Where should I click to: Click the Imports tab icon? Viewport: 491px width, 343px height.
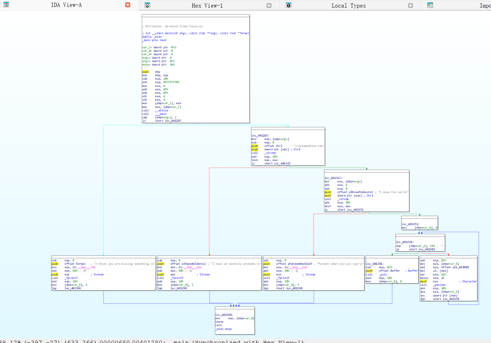tap(430, 5)
